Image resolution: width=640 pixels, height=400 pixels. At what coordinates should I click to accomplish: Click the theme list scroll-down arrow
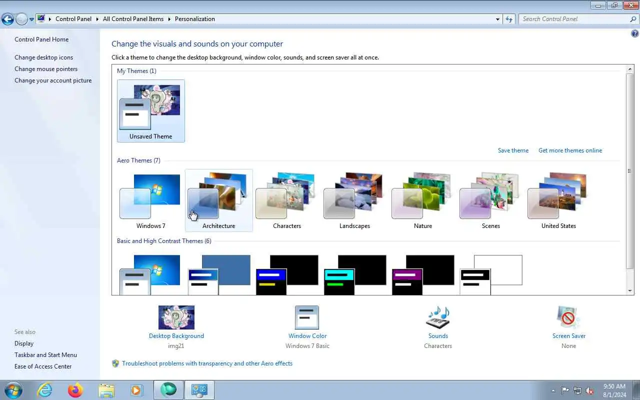point(630,290)
